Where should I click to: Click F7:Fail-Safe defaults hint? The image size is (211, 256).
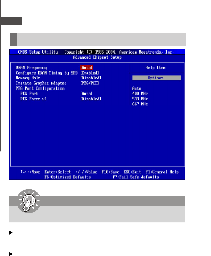click(x=136, y=177)
